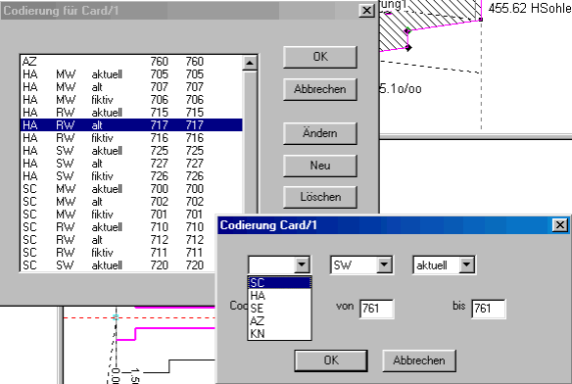572x384 pixels.
Task: Click Abbrechen in the Codierung für Card/1 dialog
Action: point(320,89)
